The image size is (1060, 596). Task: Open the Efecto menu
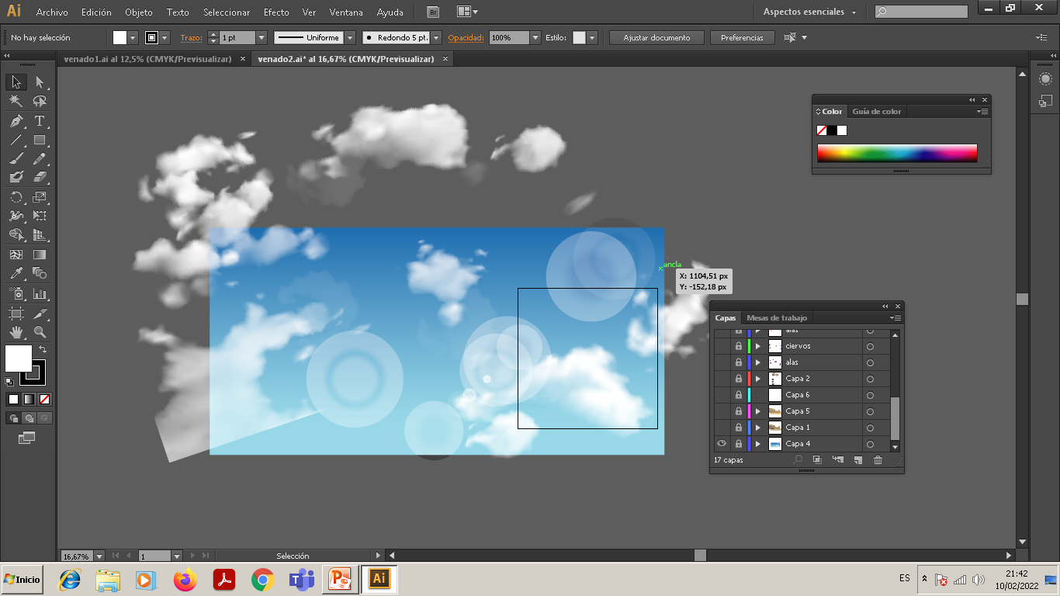276,12
